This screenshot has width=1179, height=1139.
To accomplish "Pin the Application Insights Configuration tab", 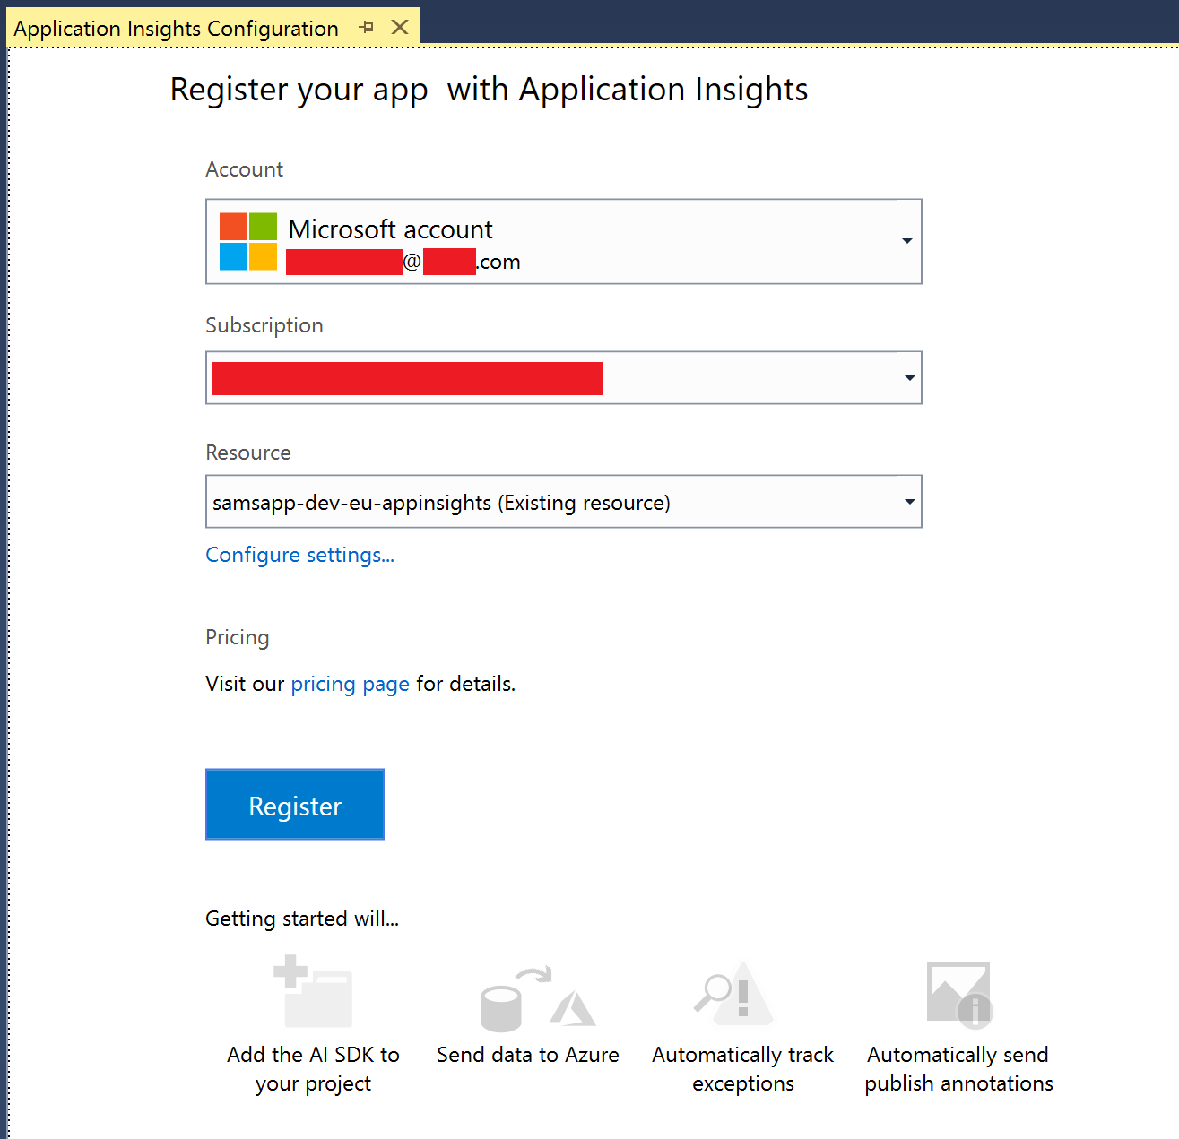I will [x=366, y=28].
